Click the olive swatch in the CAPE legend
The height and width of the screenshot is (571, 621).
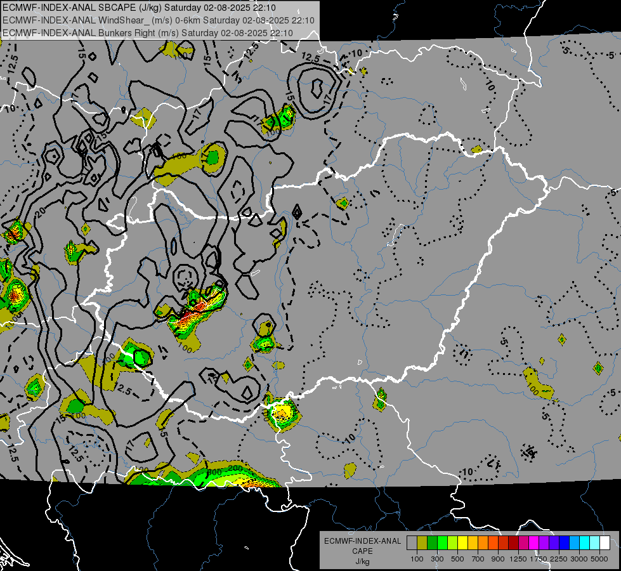(x=422, y=542)
